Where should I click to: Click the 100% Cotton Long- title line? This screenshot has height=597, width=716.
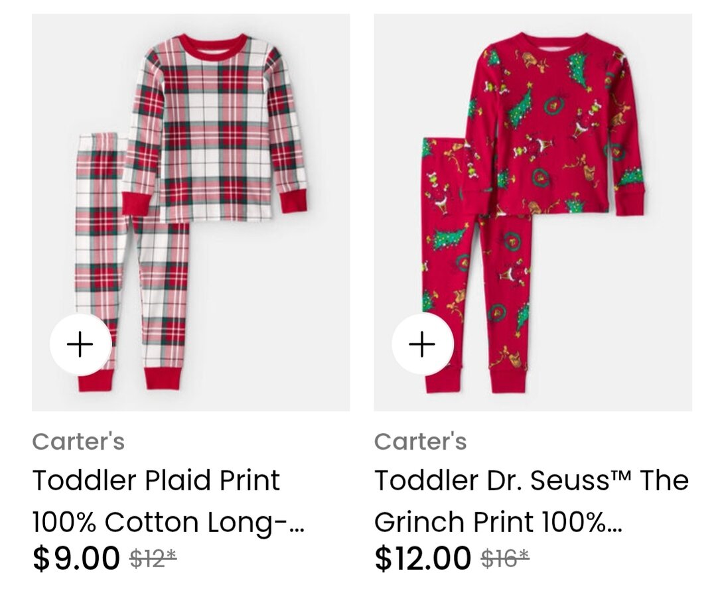(168, 522)
